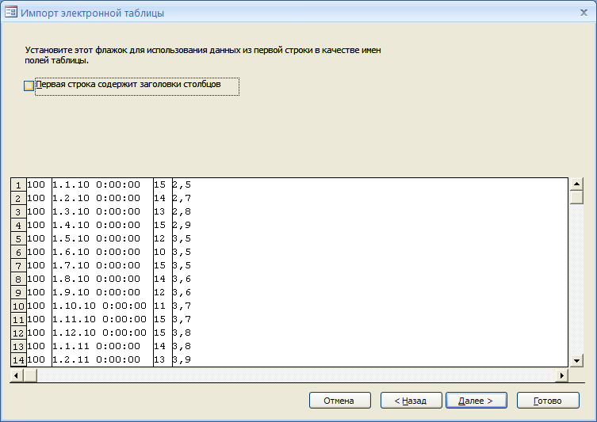
Task: Select row header number 3
Action: point(18,211)
